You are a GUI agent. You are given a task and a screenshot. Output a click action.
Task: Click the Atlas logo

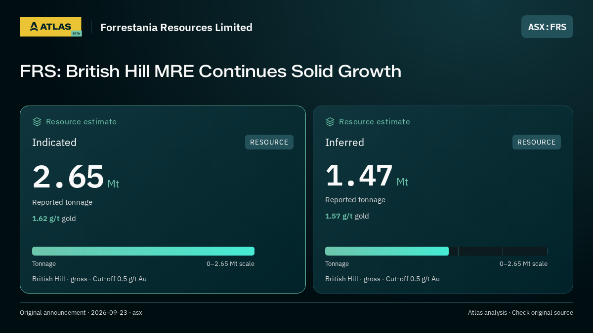point(50,27)
